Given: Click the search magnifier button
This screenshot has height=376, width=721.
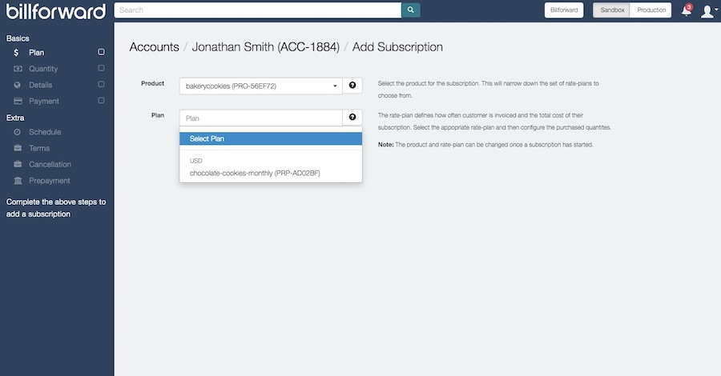Looking at the screenshot, I should coord(411,10).
